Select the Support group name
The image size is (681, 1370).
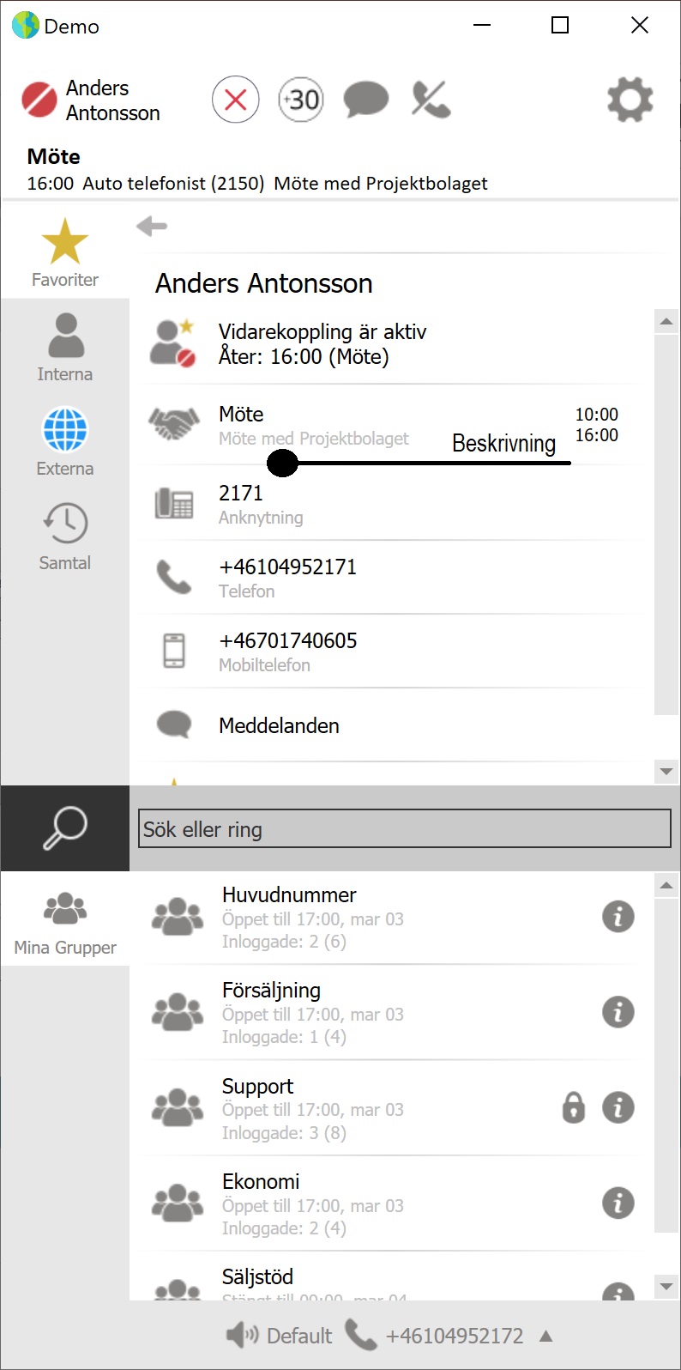(257, 1086)
